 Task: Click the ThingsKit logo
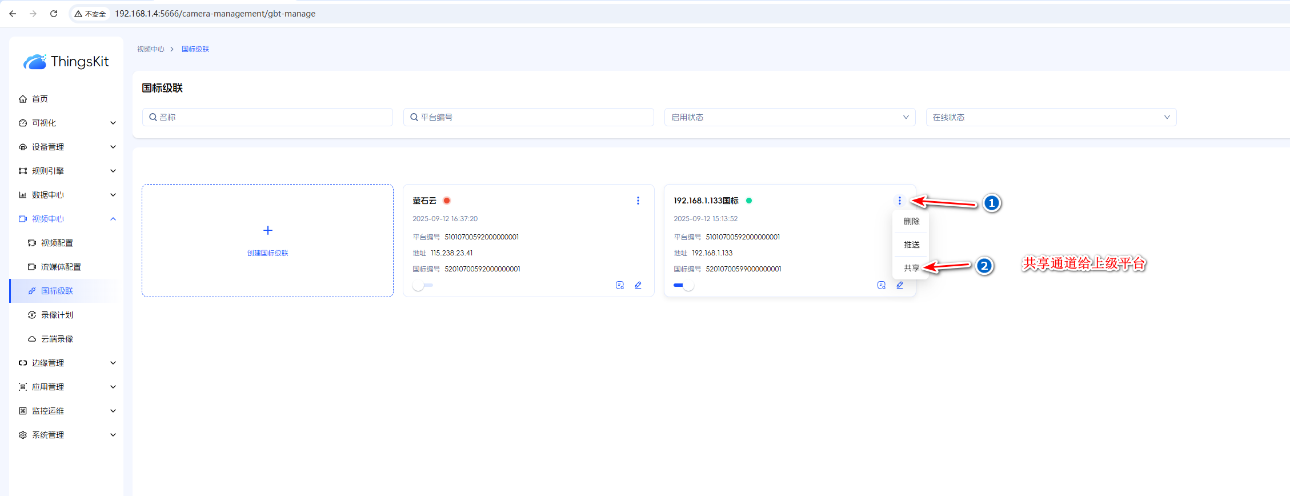coord(66,62)
